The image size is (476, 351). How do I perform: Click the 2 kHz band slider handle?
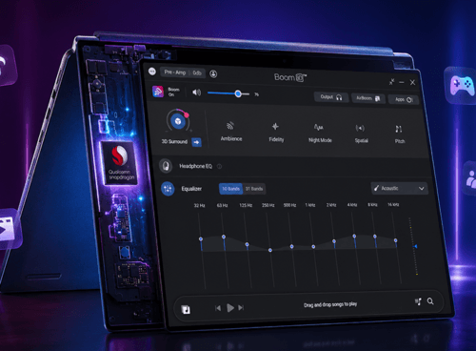(334, 241)
